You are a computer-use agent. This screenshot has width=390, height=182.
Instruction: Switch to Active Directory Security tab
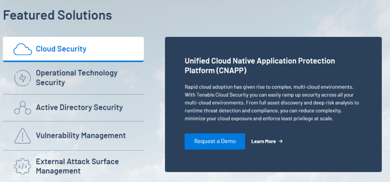click(x=74, y=108)
